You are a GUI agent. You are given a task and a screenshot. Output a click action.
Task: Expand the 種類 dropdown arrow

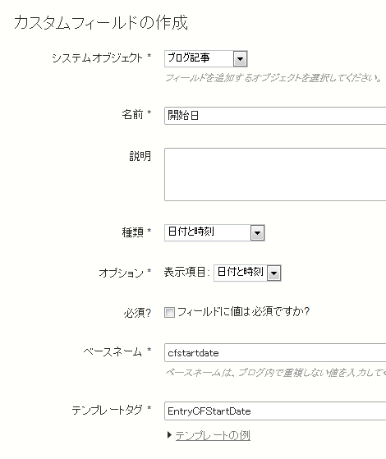click(257, 233)
